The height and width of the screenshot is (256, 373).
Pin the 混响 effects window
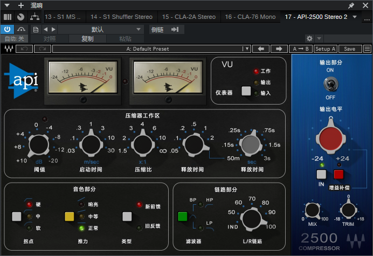[351, 5]
